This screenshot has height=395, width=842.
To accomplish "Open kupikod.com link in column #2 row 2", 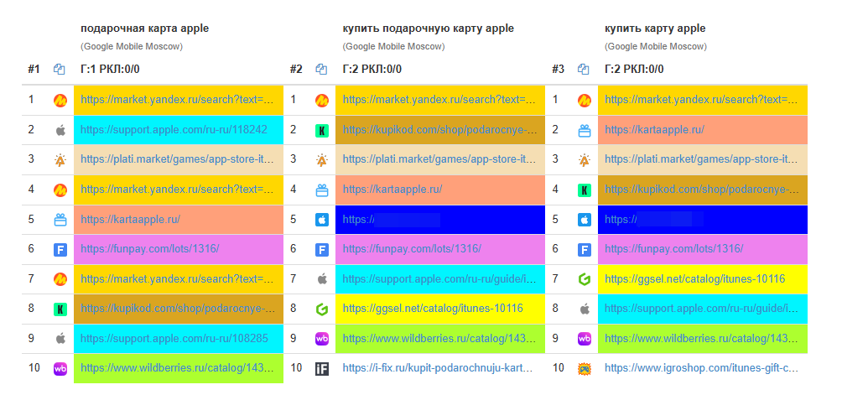I will [x=439, y=129].
